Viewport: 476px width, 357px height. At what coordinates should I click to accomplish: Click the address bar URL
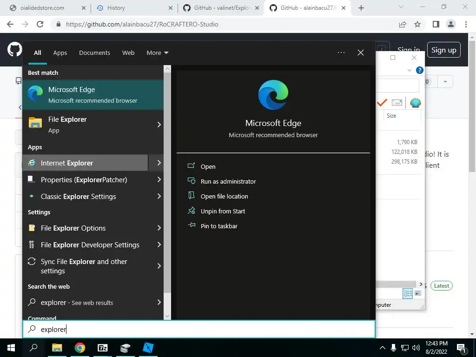pyautogui.click(x=142, y=24)
